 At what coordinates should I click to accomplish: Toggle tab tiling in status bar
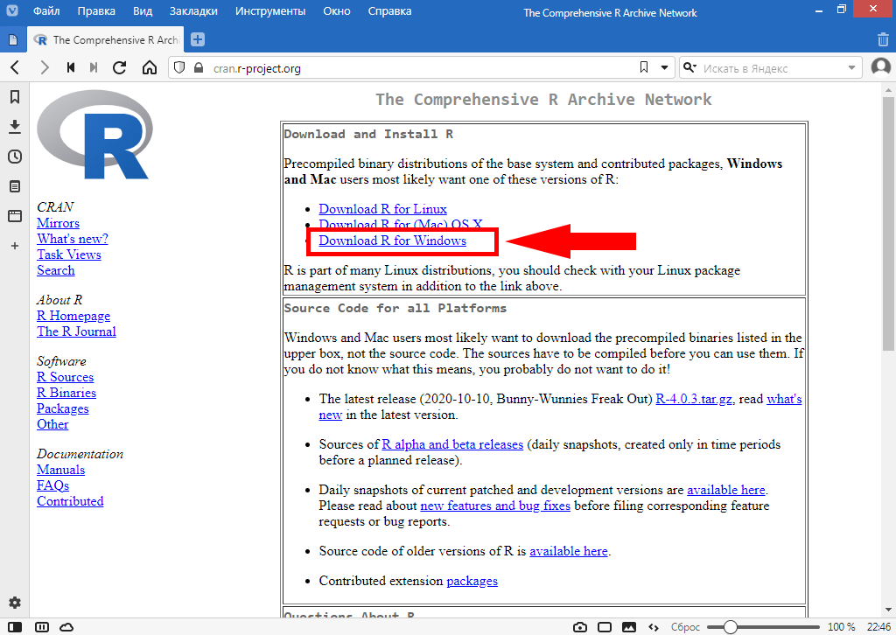(604, 627)
